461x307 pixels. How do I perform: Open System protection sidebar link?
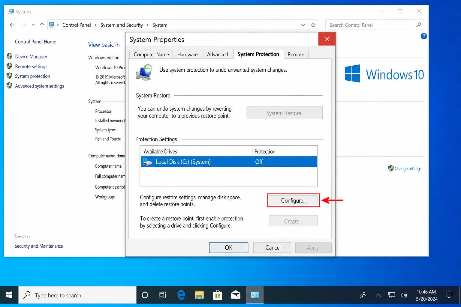(32, 76)
